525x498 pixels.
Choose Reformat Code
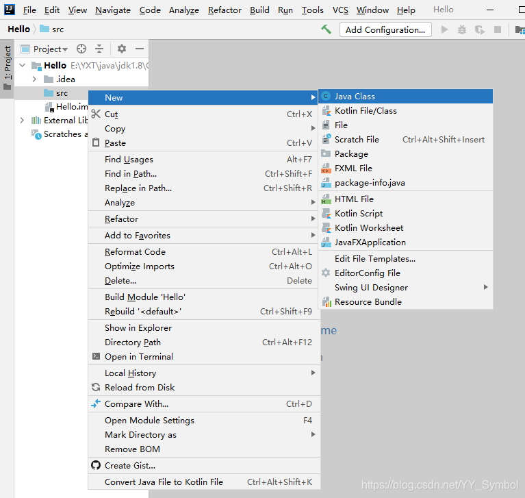204,251
